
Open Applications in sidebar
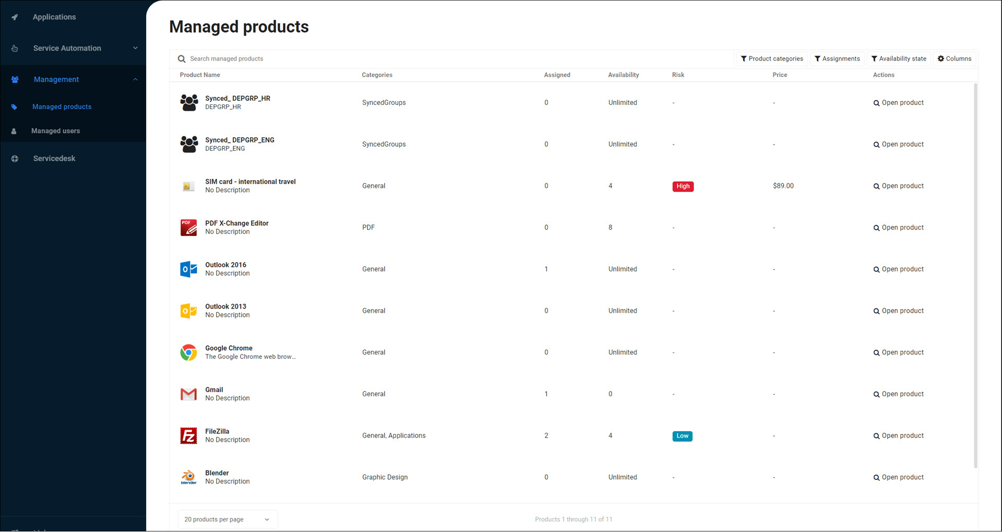(x=54, y=17)
